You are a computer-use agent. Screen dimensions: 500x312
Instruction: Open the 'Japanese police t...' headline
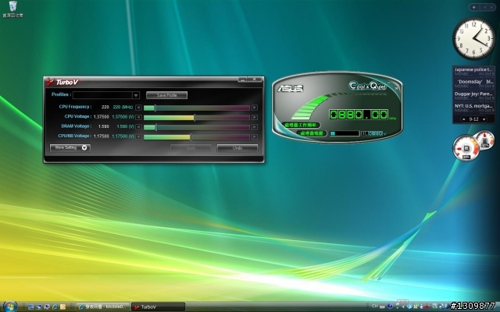[x=473, y=72]
